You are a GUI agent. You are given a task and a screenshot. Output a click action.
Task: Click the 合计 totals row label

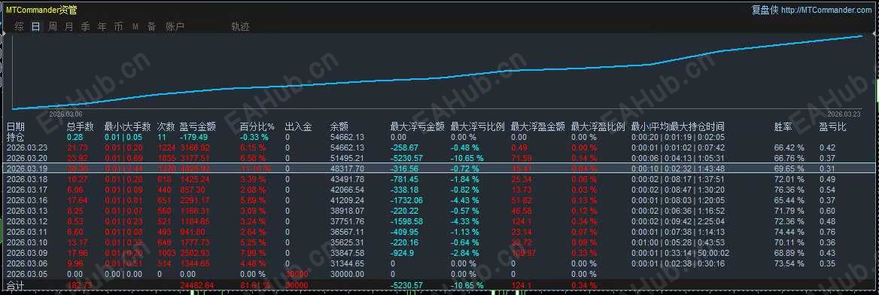[x=16, y=285]
